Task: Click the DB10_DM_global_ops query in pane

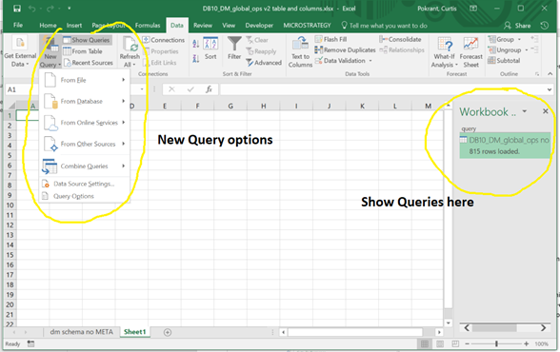Action: 505,146
